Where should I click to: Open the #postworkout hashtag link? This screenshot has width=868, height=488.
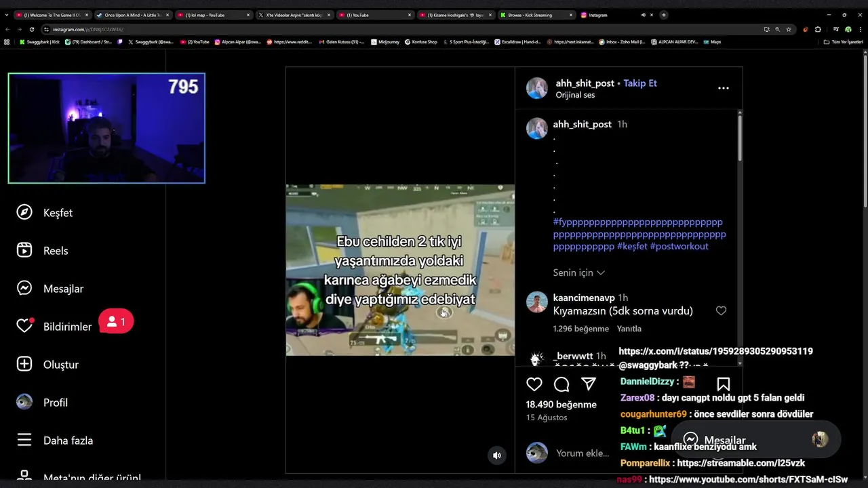679,246
